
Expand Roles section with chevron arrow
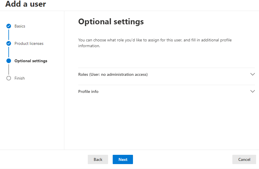252,74
